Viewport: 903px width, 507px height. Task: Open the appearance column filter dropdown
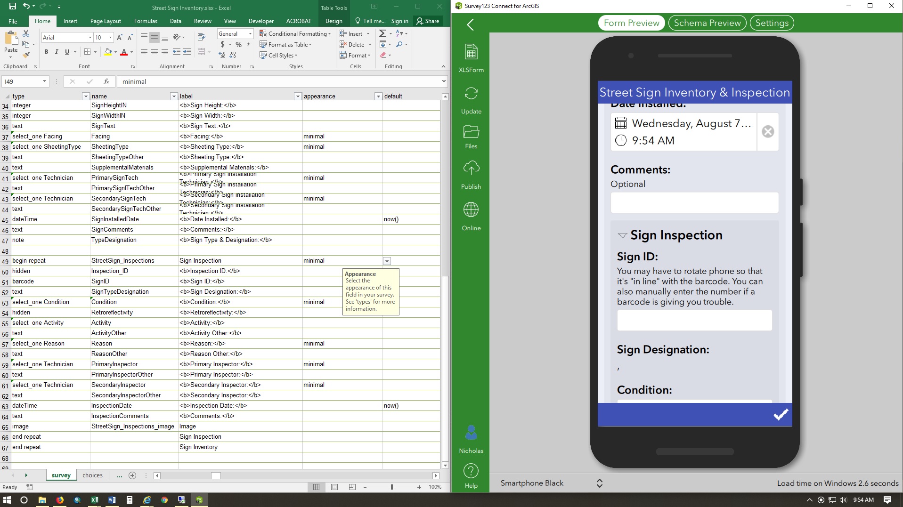[378, 96]
